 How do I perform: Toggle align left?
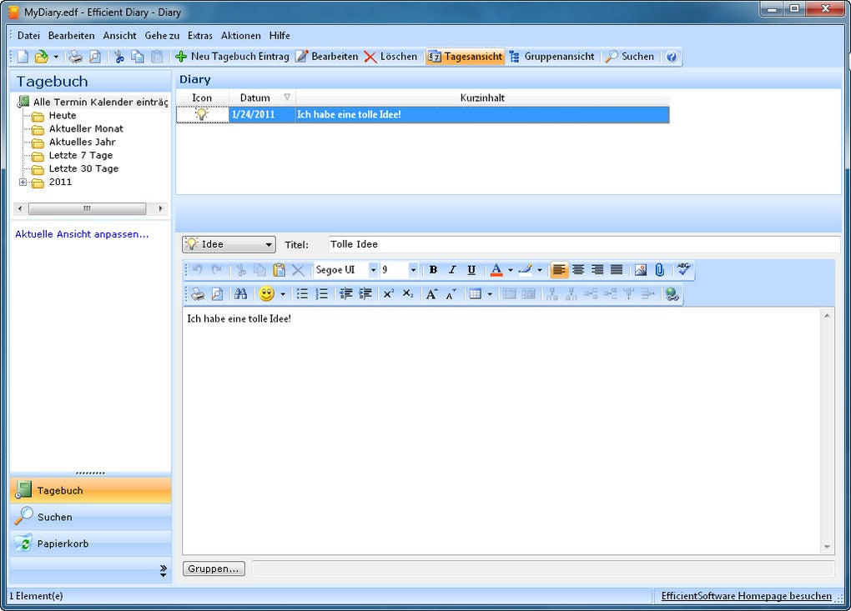[559, 270]
